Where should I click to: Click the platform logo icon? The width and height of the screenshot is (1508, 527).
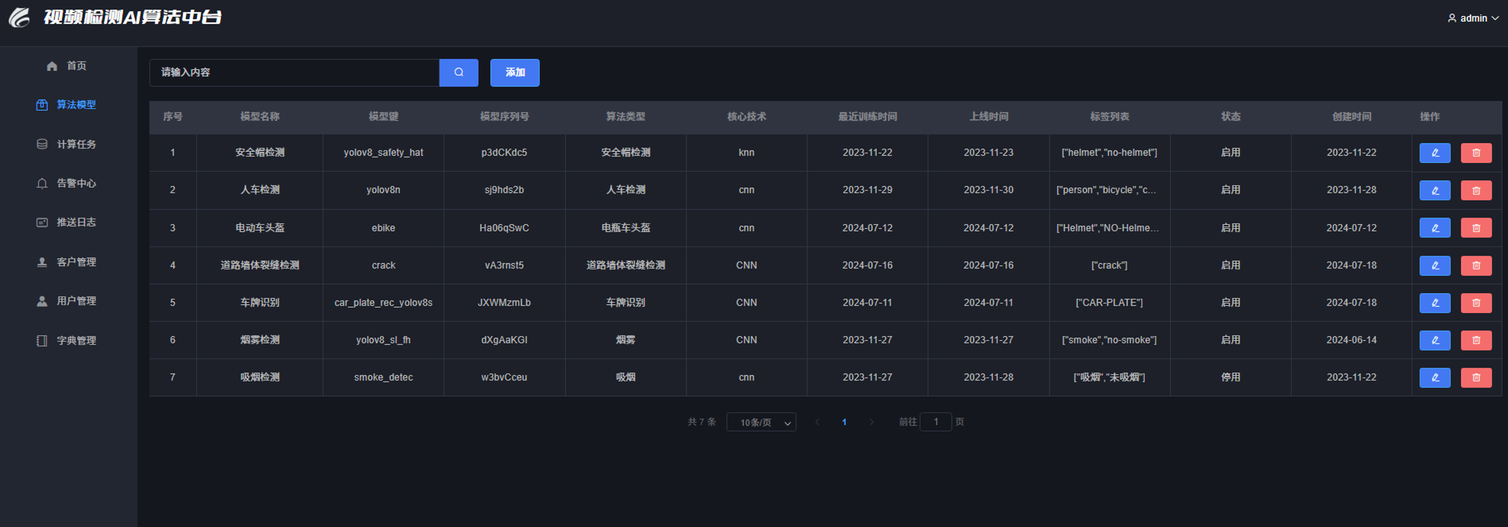tap(19, 18)
